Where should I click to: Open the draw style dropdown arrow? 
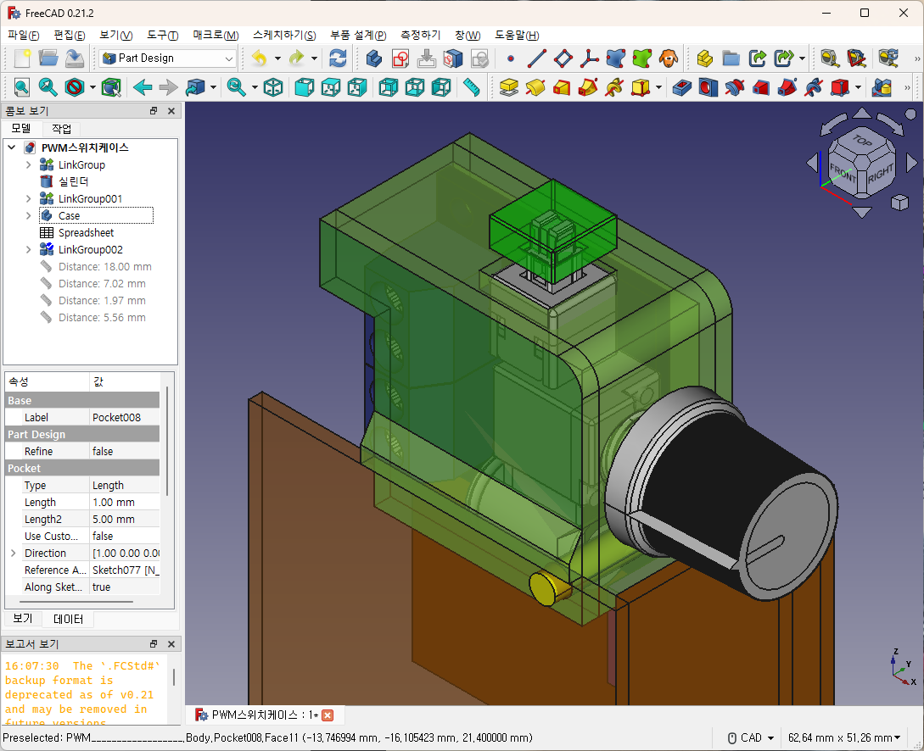click(92, 87)
